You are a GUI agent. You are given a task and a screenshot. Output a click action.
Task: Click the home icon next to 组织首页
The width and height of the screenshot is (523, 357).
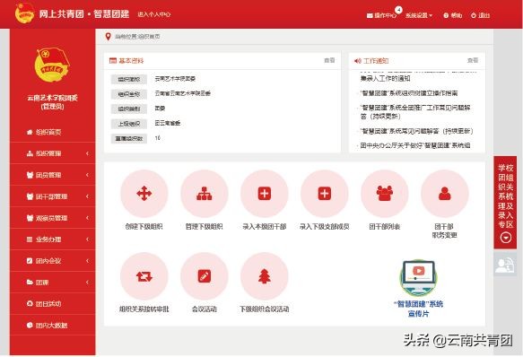click(30, 132)
